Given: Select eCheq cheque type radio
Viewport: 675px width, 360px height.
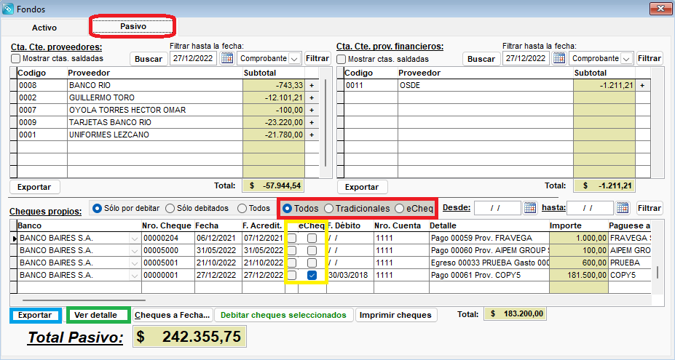Looking at the screenshot, I should (400, 209).
